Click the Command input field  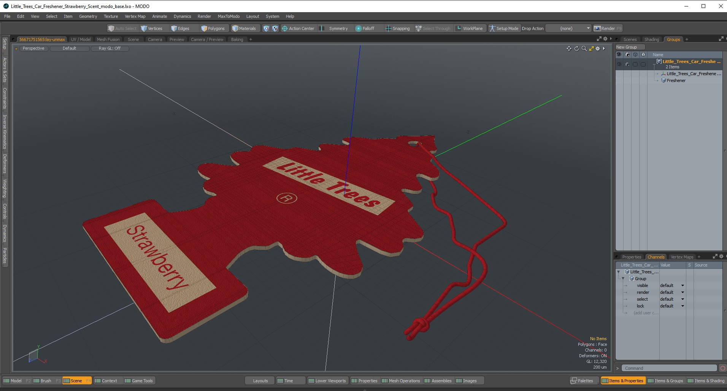click(x=669, y=368)
